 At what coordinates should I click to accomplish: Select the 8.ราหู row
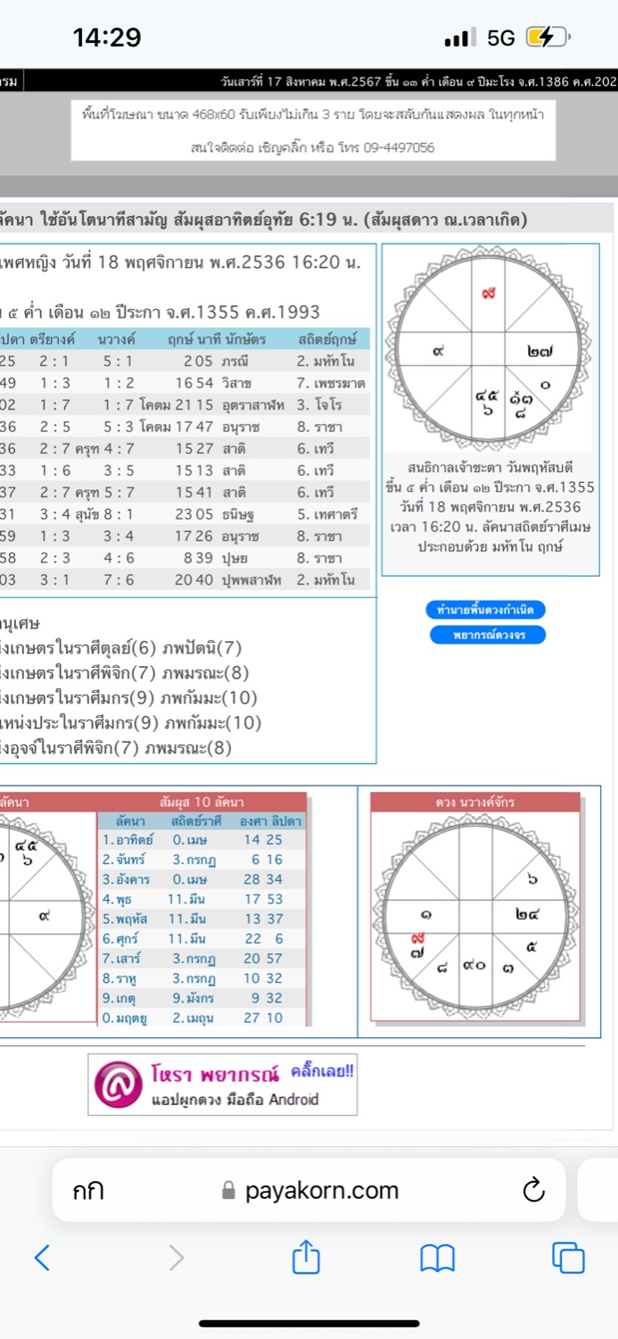coord(202,978)
